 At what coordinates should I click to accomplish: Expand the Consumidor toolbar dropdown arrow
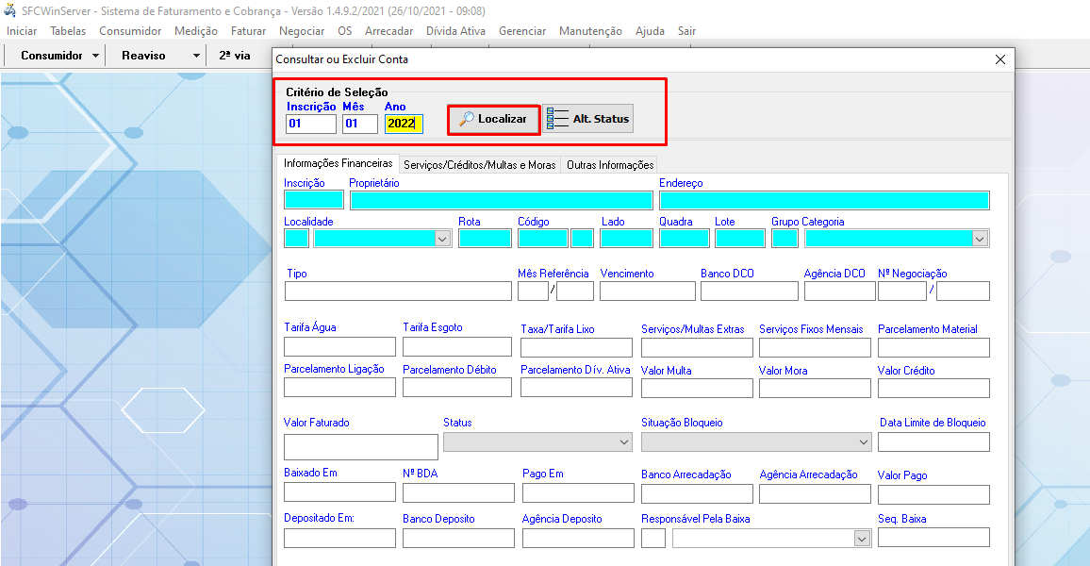pos(96,56)
